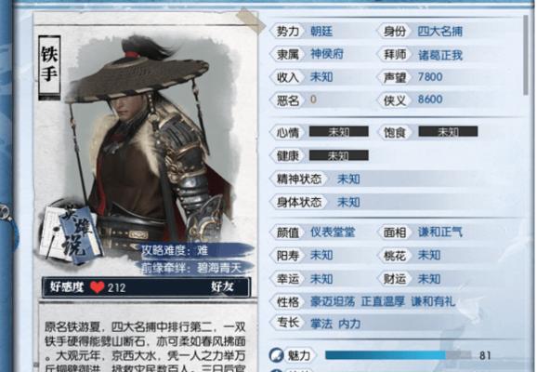Open the 诸葛正我 master link

pyautogui.click(x=440, y=55)
